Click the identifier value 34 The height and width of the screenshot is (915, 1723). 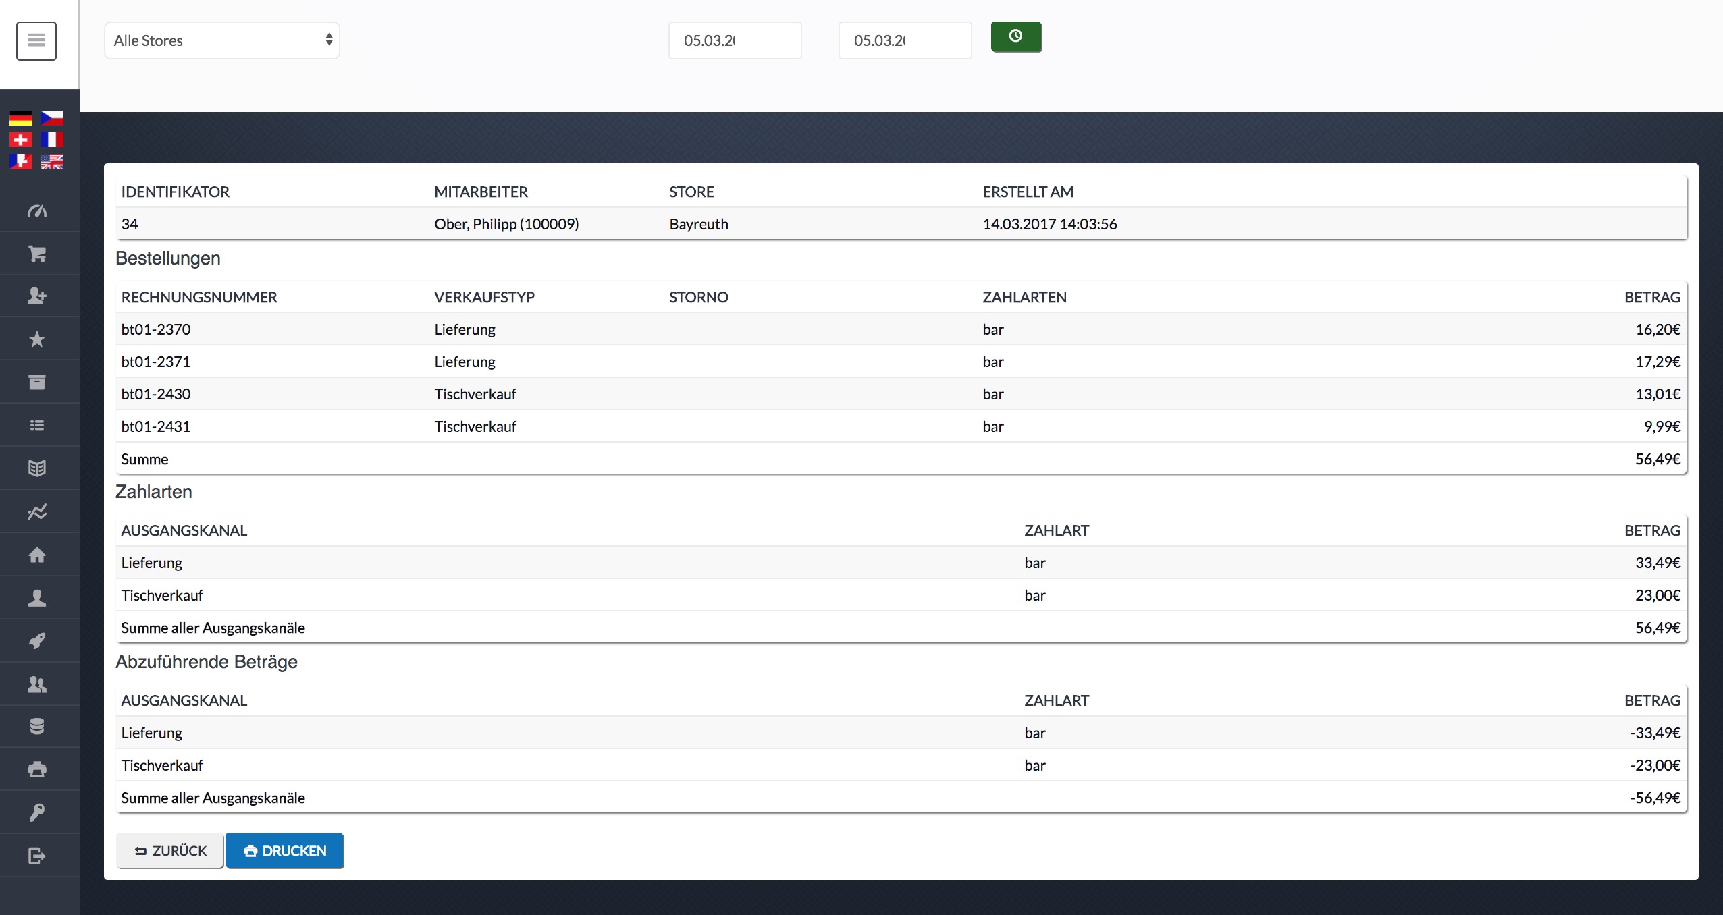click(130, 224)
